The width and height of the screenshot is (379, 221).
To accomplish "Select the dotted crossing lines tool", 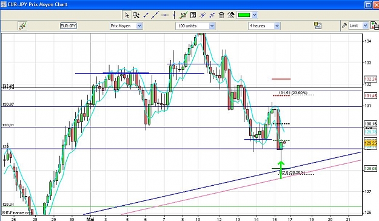I will point(212,15).
